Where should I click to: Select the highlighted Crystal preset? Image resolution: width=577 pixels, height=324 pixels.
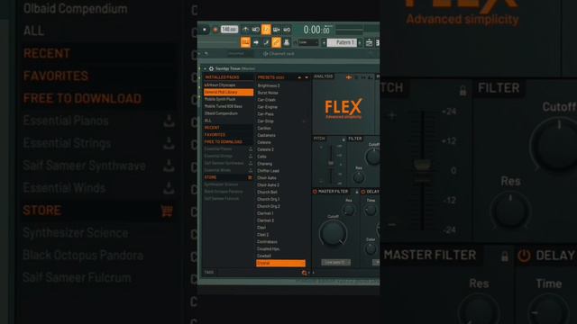280,263
